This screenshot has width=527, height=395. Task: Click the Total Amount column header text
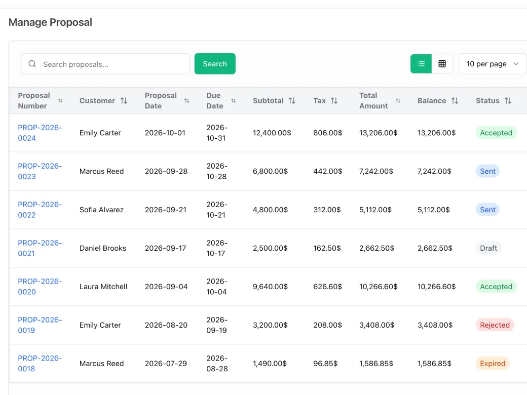(x=373, y=101)
